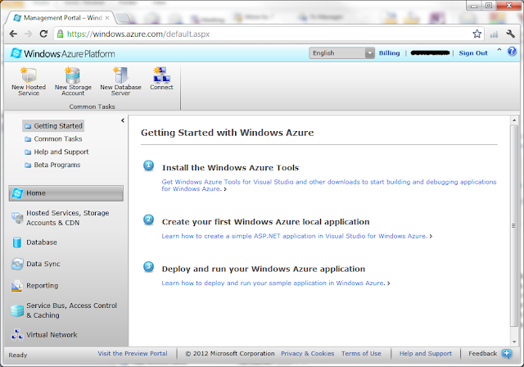The image size is (524, 367).
Task: Open the browser wrench settings menu
Action: 510,34
